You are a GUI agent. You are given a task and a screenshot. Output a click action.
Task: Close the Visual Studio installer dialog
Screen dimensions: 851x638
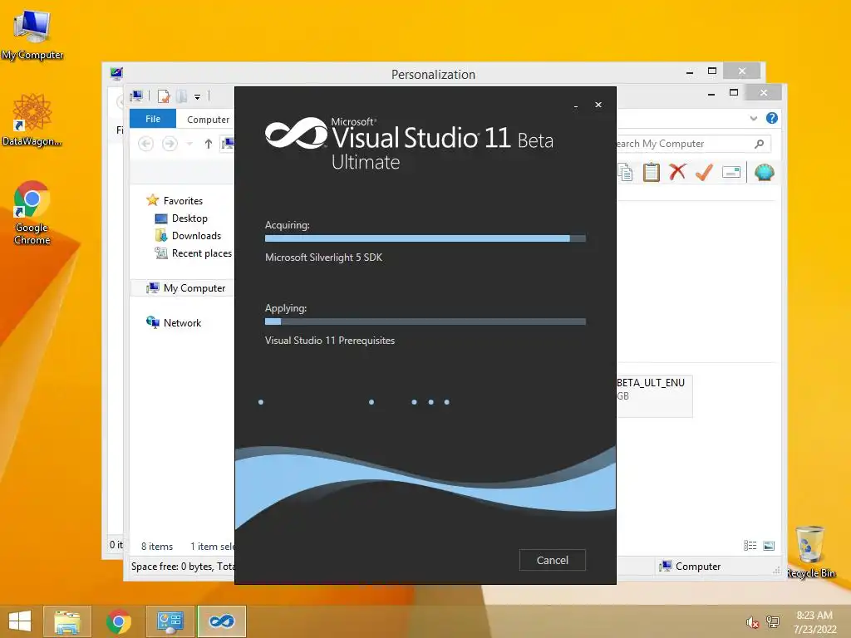click(x=598, y=105)
